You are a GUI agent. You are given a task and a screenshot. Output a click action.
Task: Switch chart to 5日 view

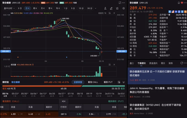click(20, 8)
